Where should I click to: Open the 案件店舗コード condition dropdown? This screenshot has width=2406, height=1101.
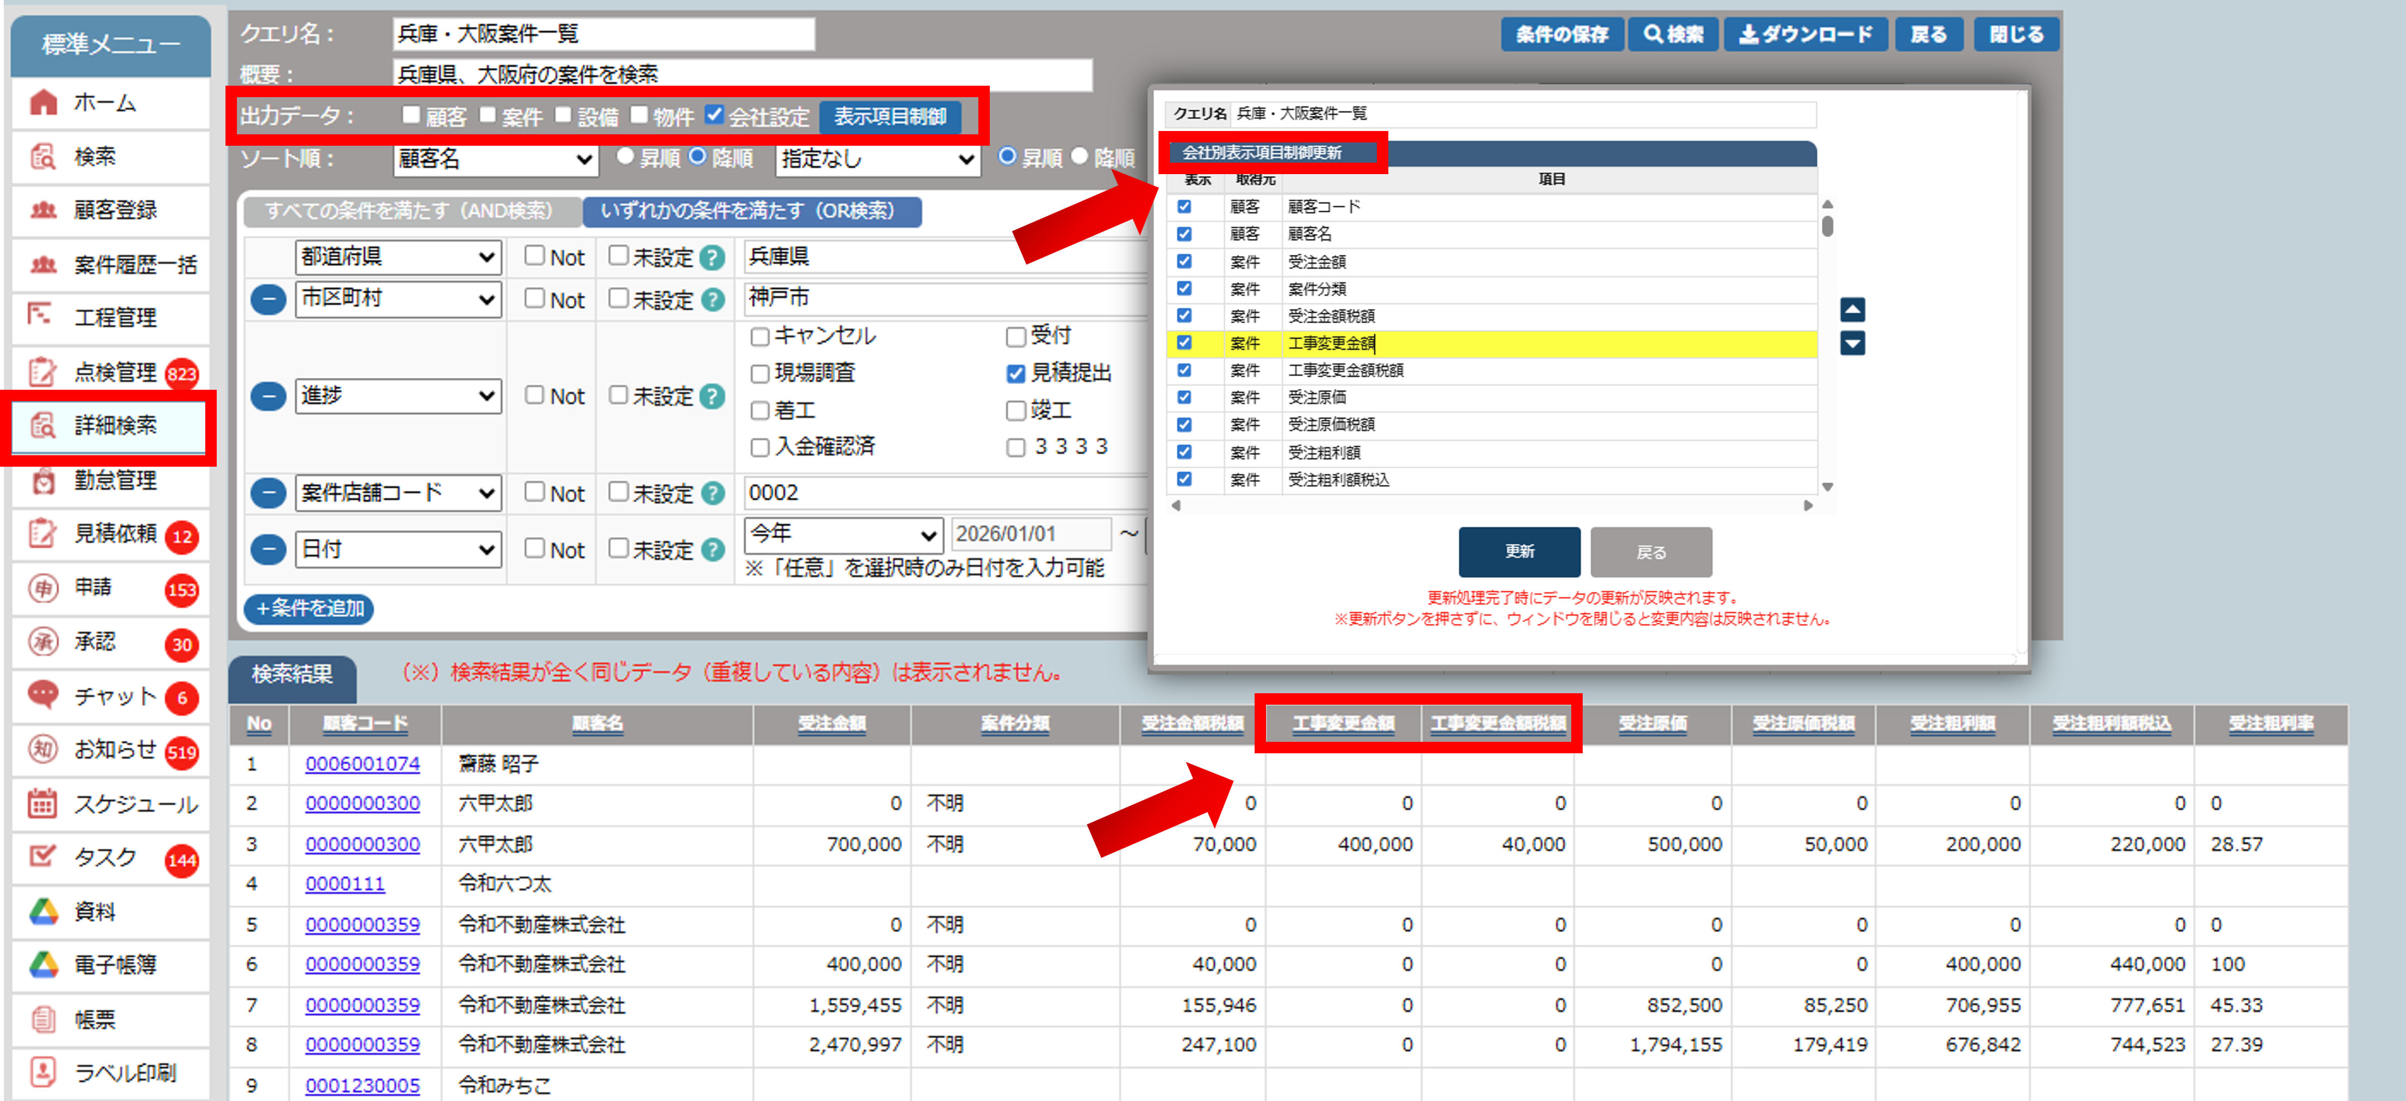click(x=398, y=493)
